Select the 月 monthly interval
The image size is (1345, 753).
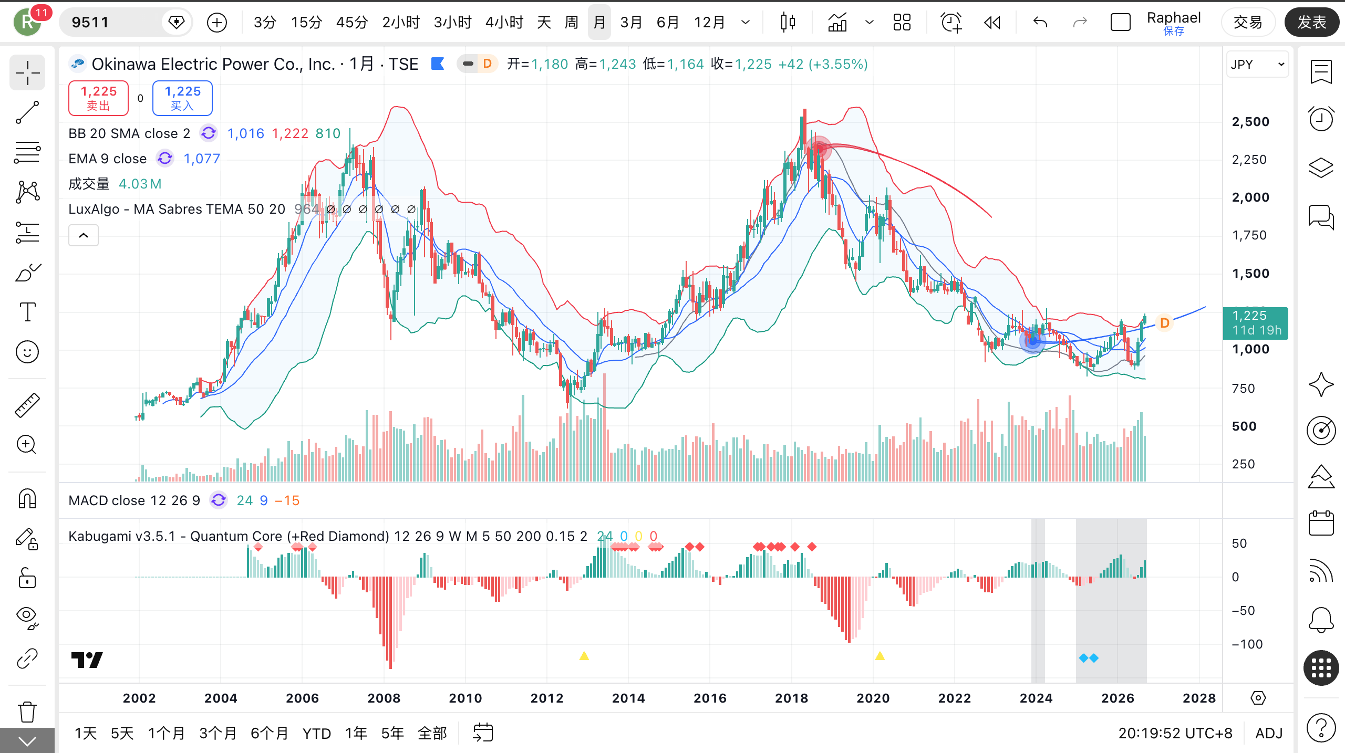tap(599, 22)
